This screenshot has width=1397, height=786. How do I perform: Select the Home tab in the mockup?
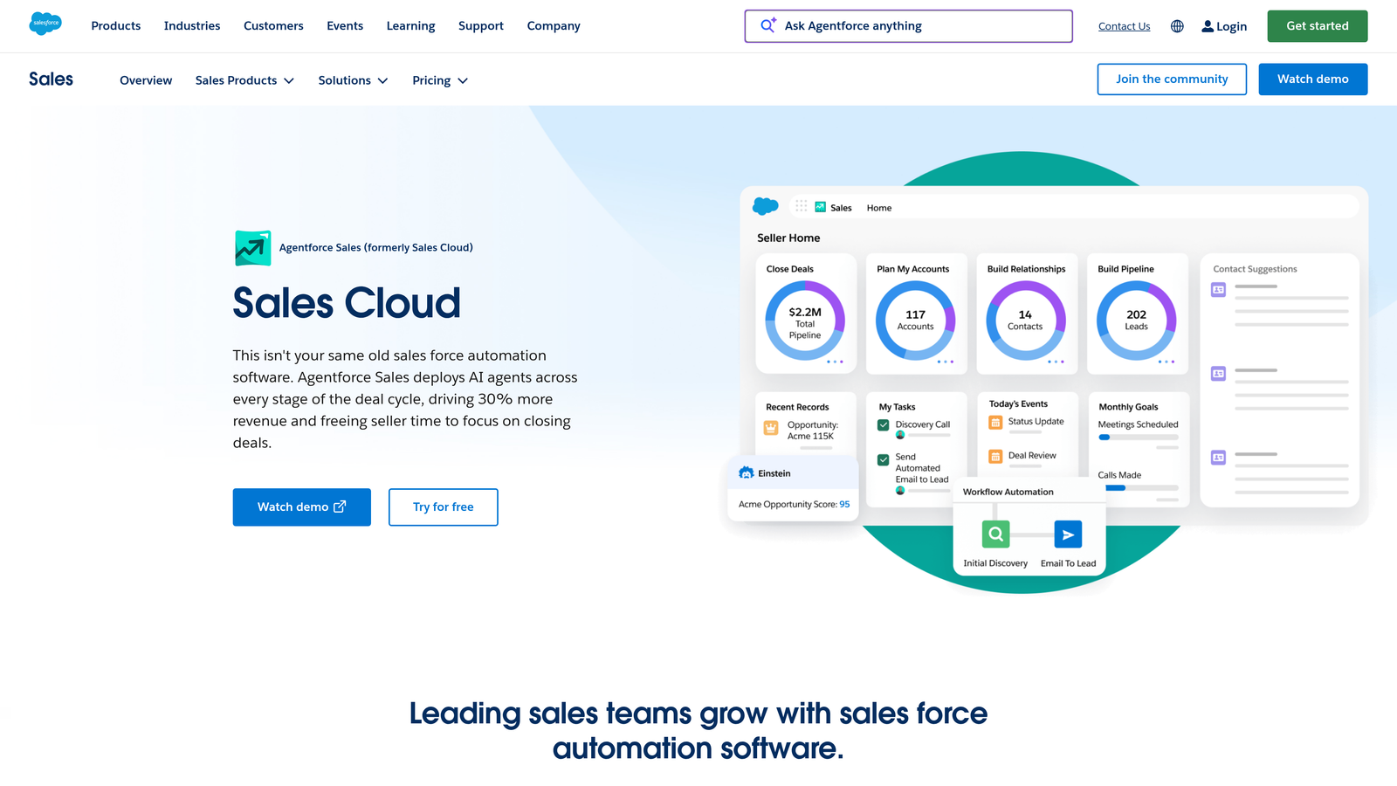click(x=879, y=208)
